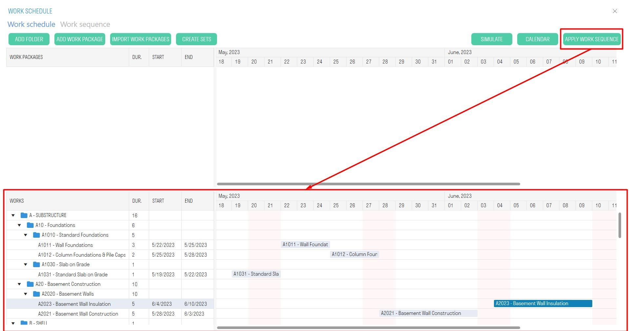629x331 pixels.
Task: Click June, 2023 label in upper timeline
Action: click(460, 52)
